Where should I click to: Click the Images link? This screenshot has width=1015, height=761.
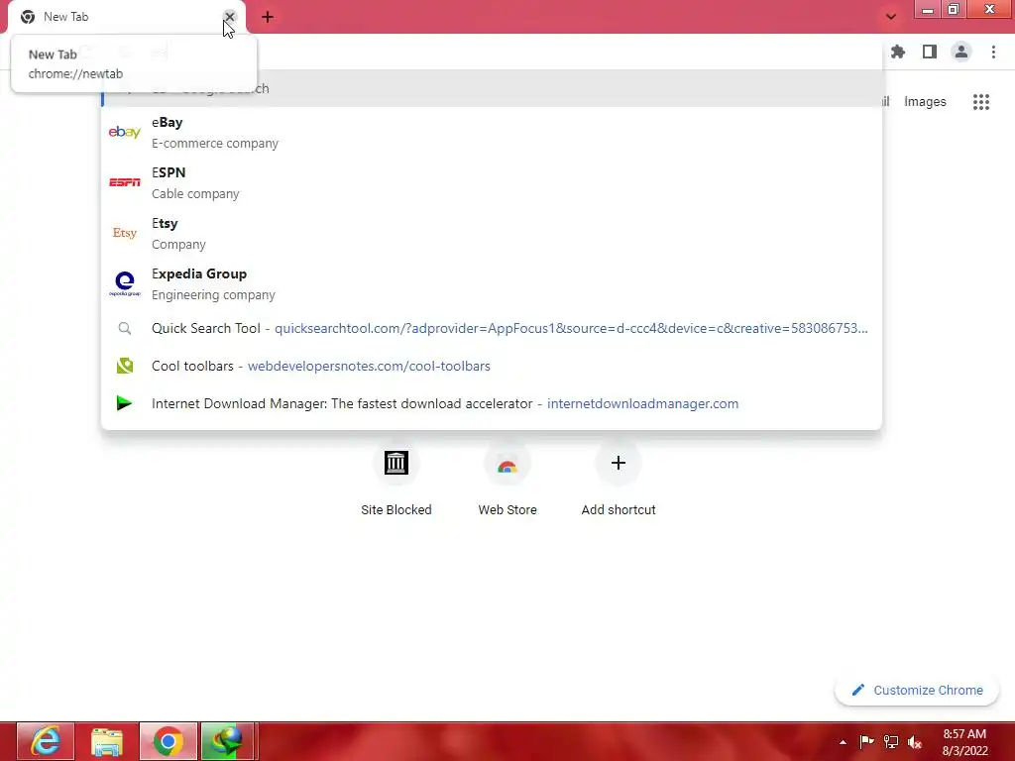[925, 102]
